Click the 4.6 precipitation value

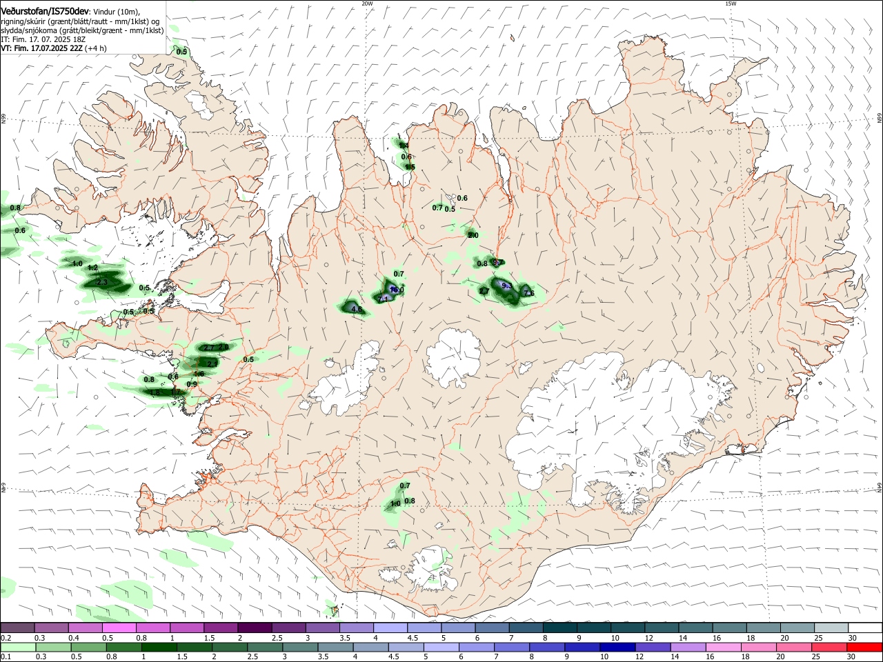pyautogui.click(x=357, y=310)
